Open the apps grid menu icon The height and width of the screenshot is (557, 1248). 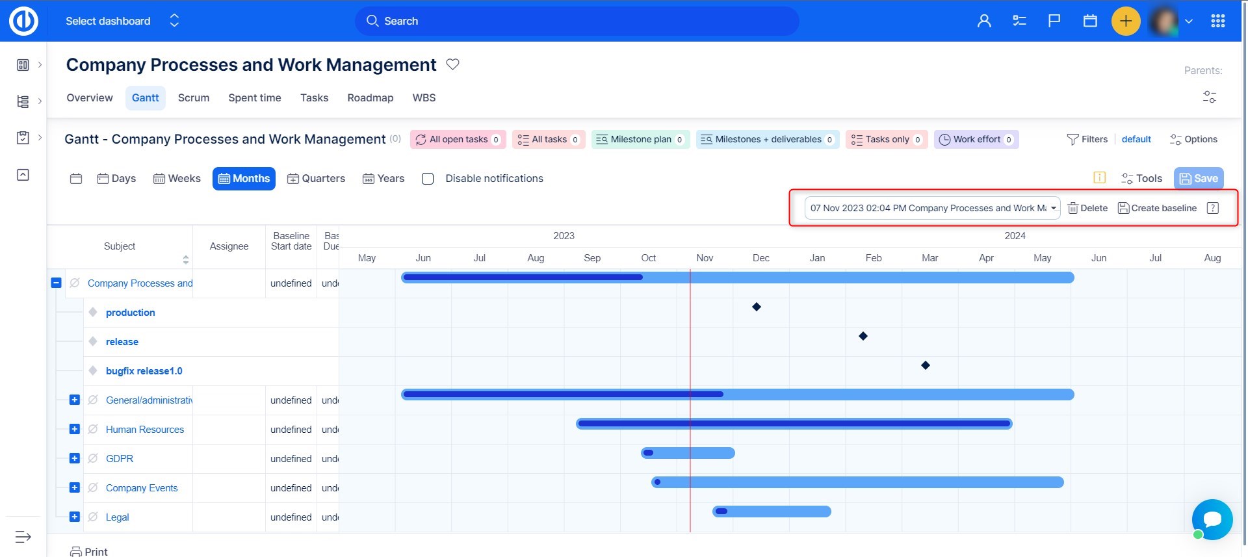pyautogui.click(x=1218, y=21)
